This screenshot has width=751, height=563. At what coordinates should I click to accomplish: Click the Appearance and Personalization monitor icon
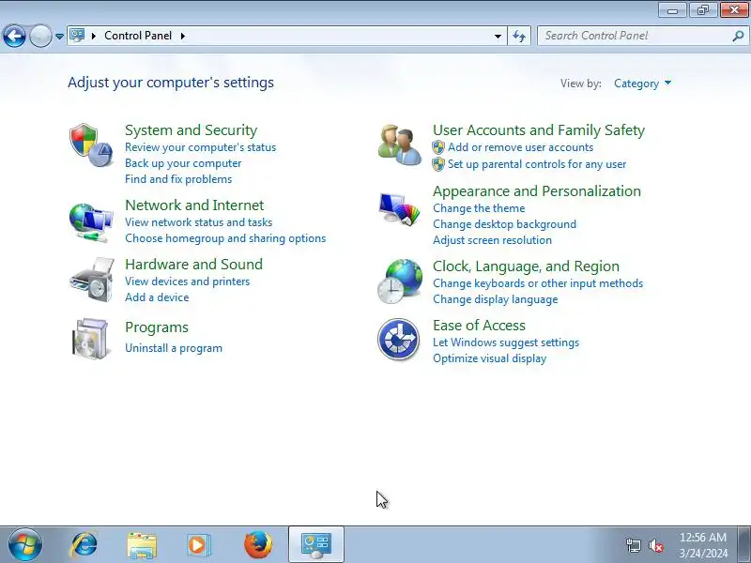[400, 208]
